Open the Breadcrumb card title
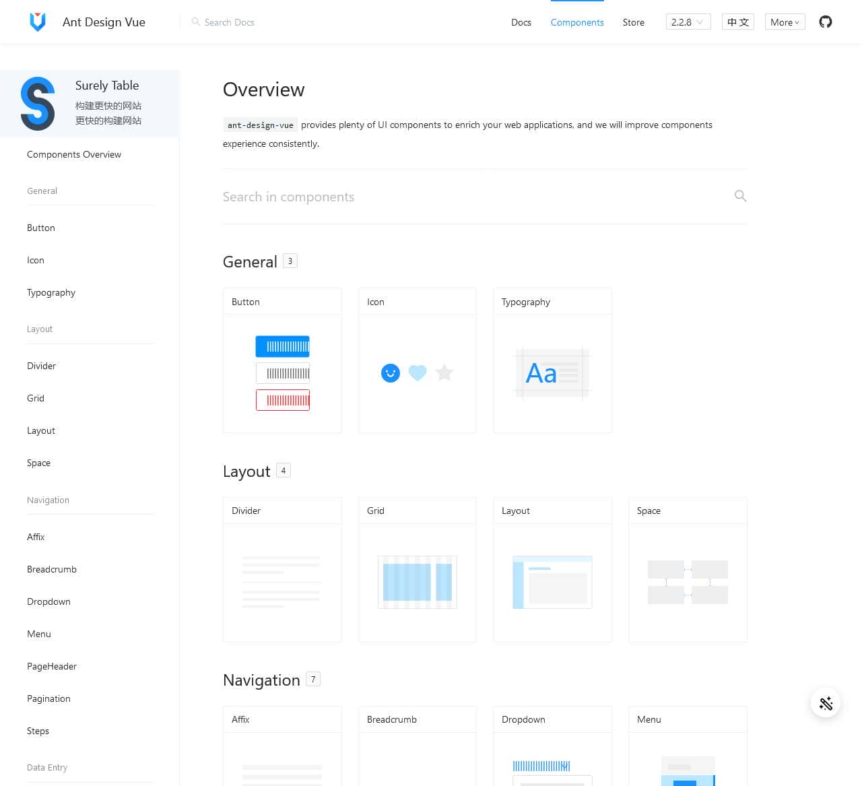 [x=392, y=719]
